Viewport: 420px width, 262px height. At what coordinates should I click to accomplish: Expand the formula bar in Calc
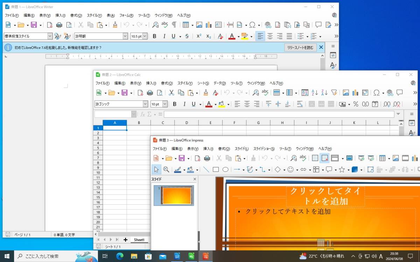click(x=398, y=114)
